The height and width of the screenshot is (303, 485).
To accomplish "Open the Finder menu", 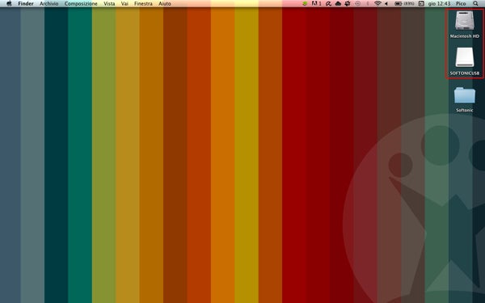I will [26, 4].
